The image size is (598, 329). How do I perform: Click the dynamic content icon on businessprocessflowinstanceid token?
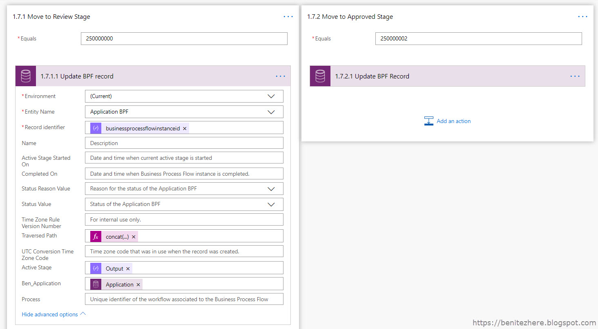(95, 128)
